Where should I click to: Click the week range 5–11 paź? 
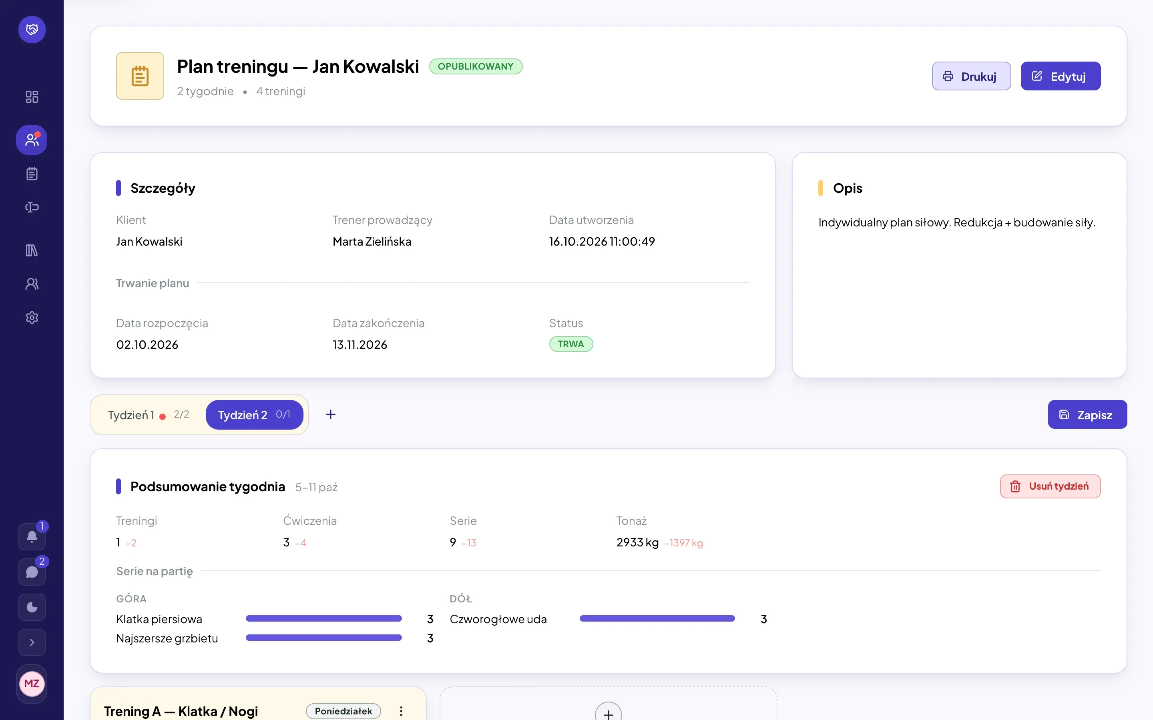[x=316, y=487]
